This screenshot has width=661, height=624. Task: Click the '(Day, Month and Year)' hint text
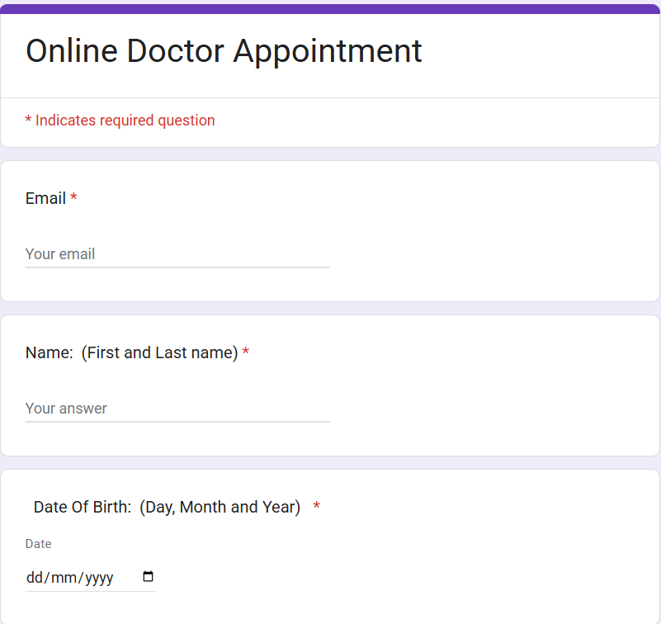(x=220, y=507)
